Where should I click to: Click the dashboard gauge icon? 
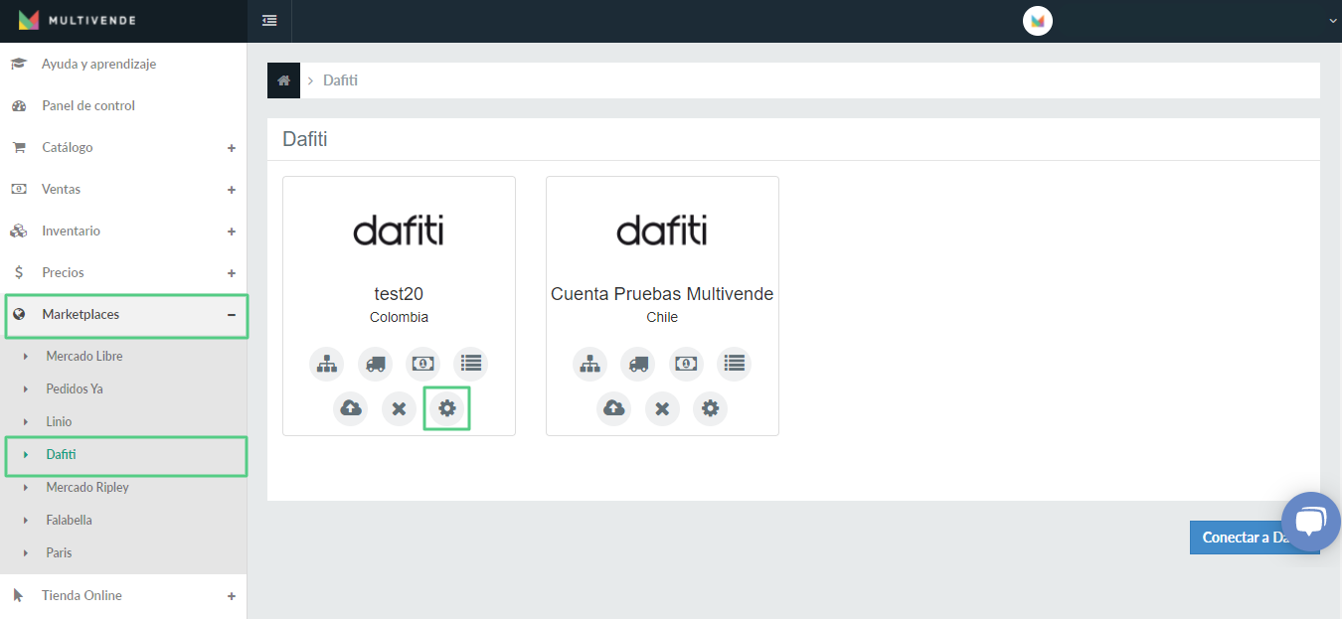pyautogui.click(x=18, y=105)
